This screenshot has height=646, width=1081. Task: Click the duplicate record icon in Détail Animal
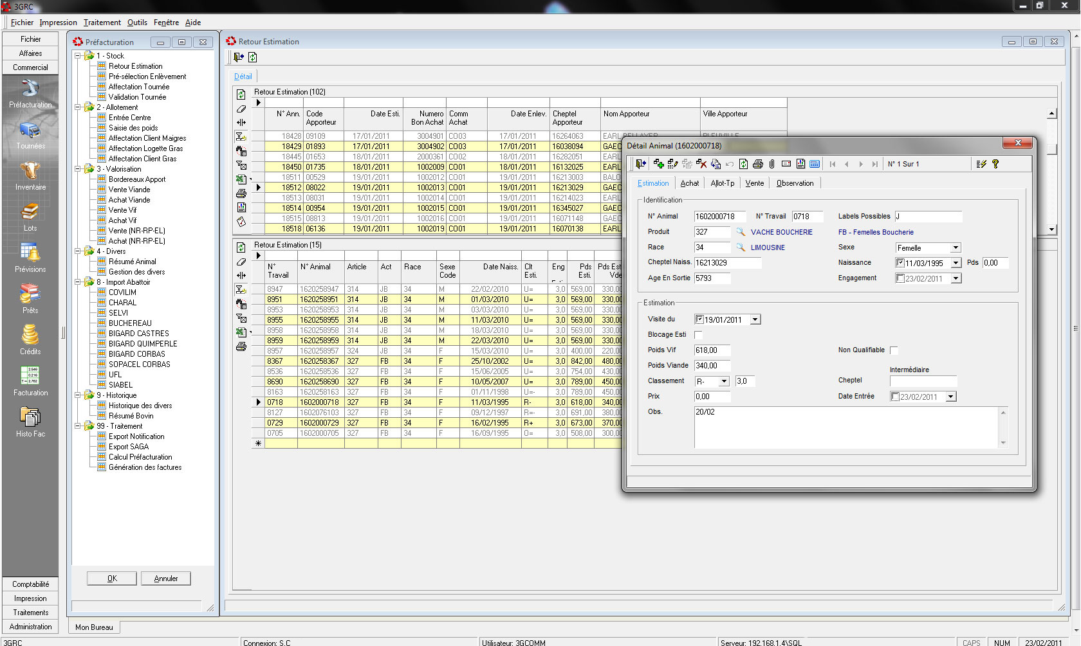click(x=715, y=164)
